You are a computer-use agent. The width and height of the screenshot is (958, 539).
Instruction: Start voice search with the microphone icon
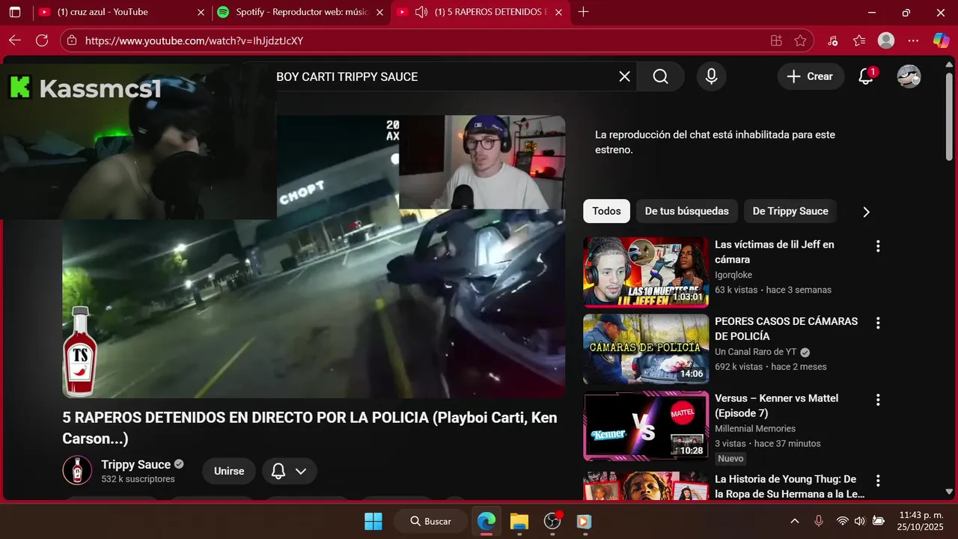point(711,76)
